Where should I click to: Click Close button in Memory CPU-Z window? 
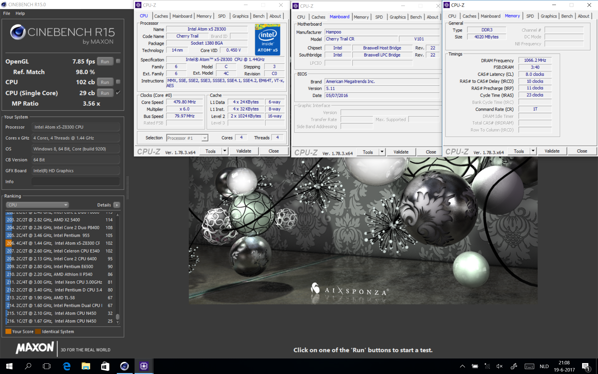582,151
